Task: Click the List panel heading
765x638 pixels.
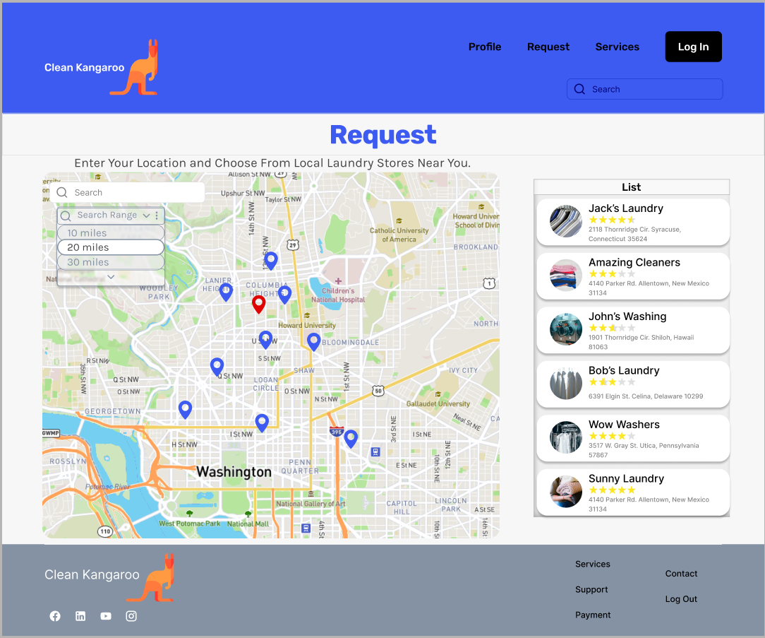Action: pos(632,187)
